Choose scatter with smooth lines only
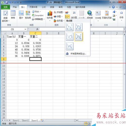 [70, 37]
